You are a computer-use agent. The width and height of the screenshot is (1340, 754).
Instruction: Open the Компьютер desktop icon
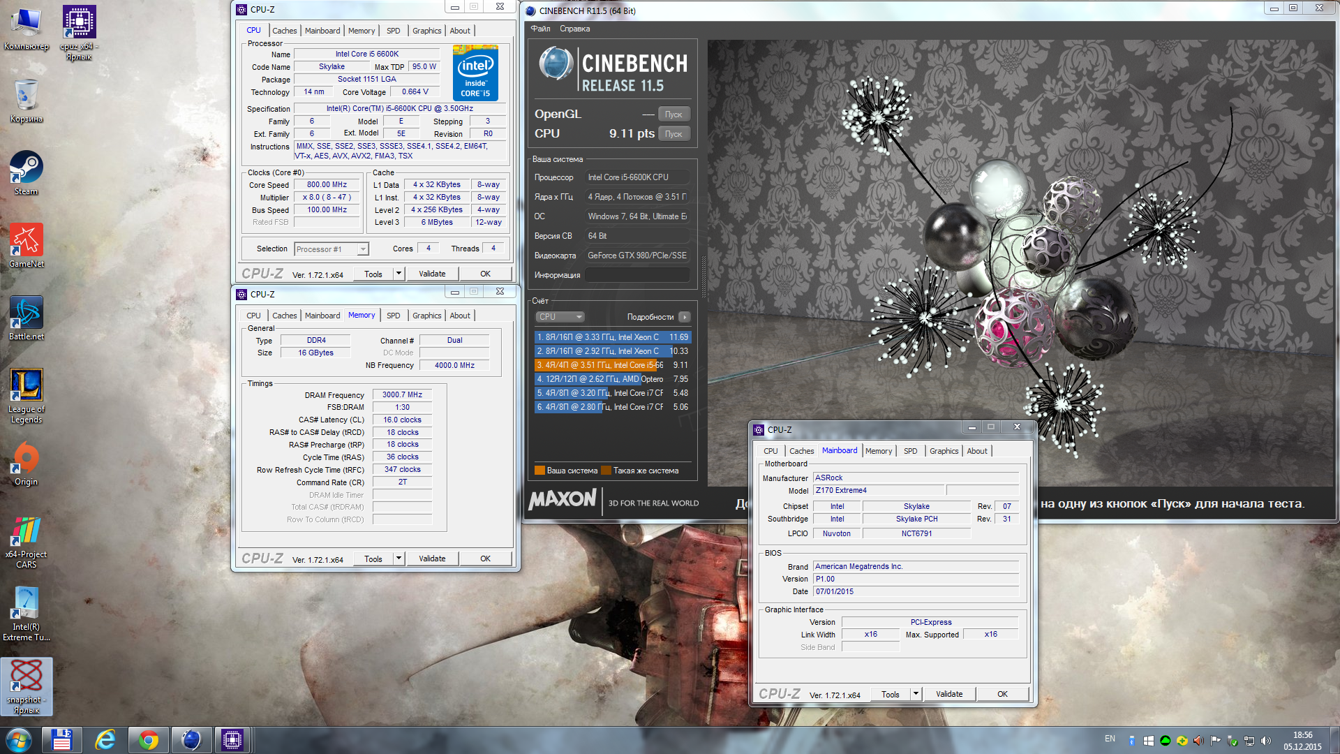tap(26, 29)
